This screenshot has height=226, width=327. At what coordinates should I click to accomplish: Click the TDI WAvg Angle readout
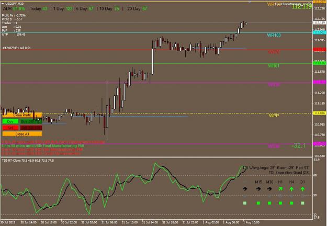[x=276, y=168]
